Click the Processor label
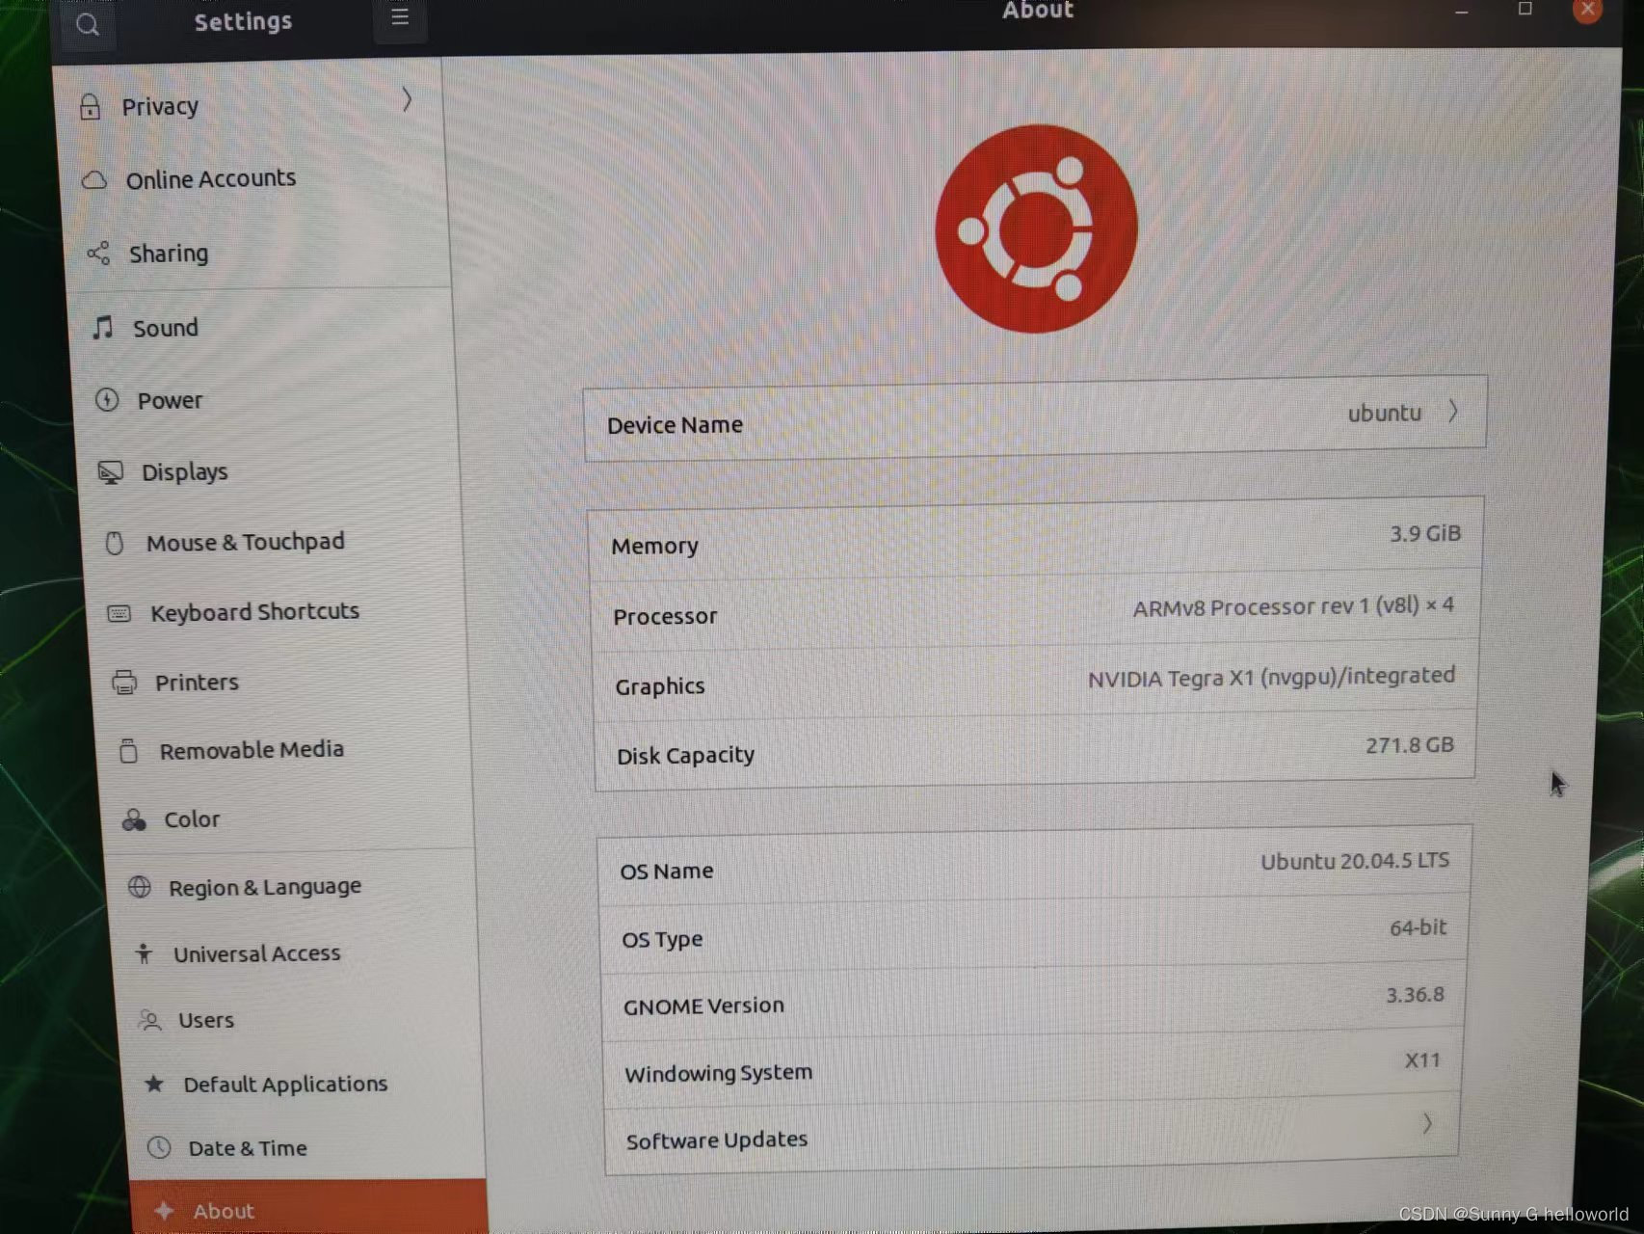 click(665, 616)
